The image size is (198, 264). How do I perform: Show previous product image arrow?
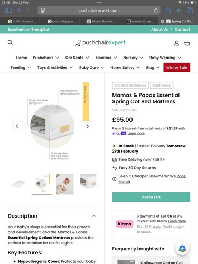coord(17,126)
